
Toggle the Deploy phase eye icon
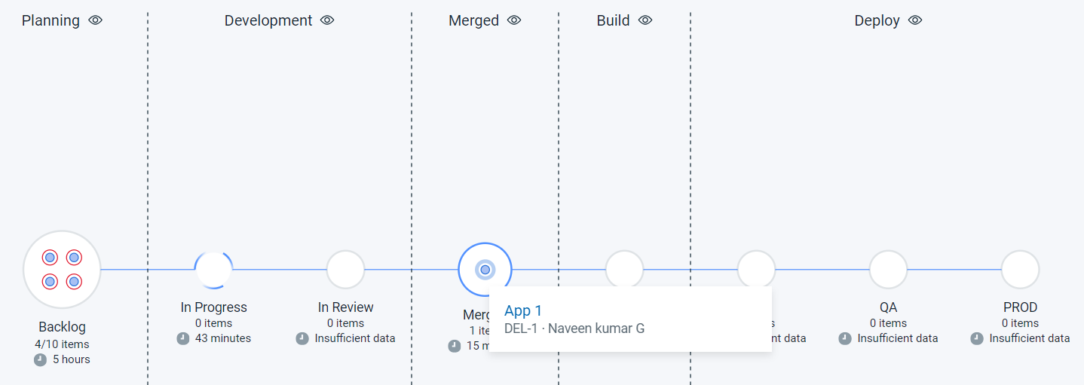915,20
